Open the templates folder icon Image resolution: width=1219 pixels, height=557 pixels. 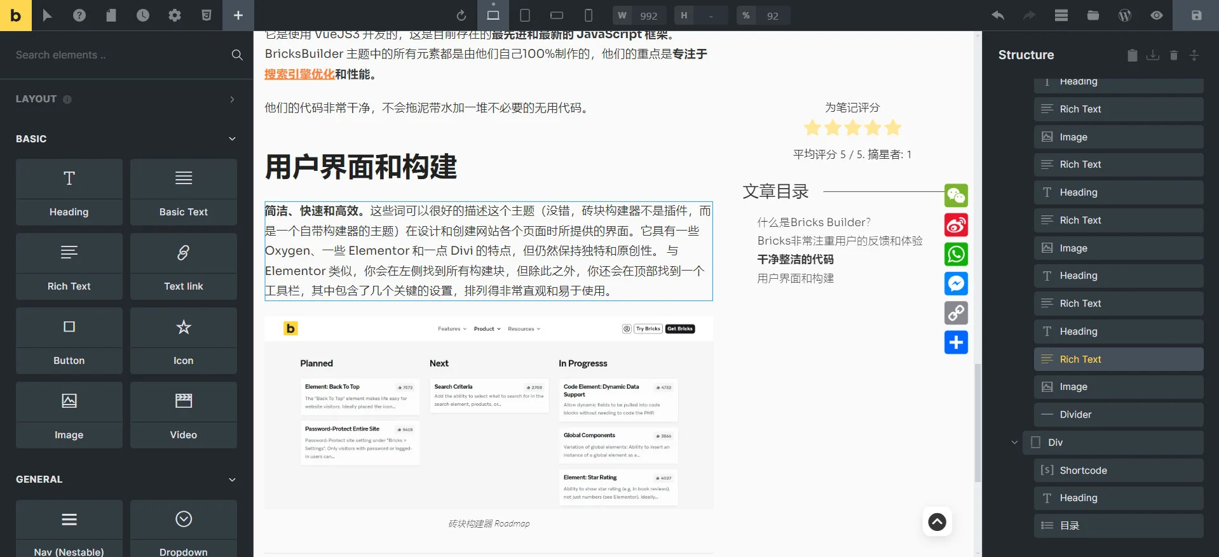[x=1093, y=15]
